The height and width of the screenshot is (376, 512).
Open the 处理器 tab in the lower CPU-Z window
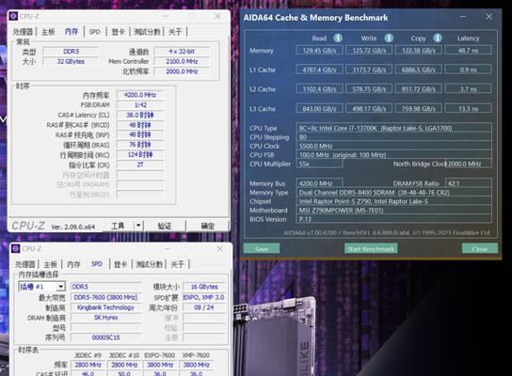click(25, 264)
